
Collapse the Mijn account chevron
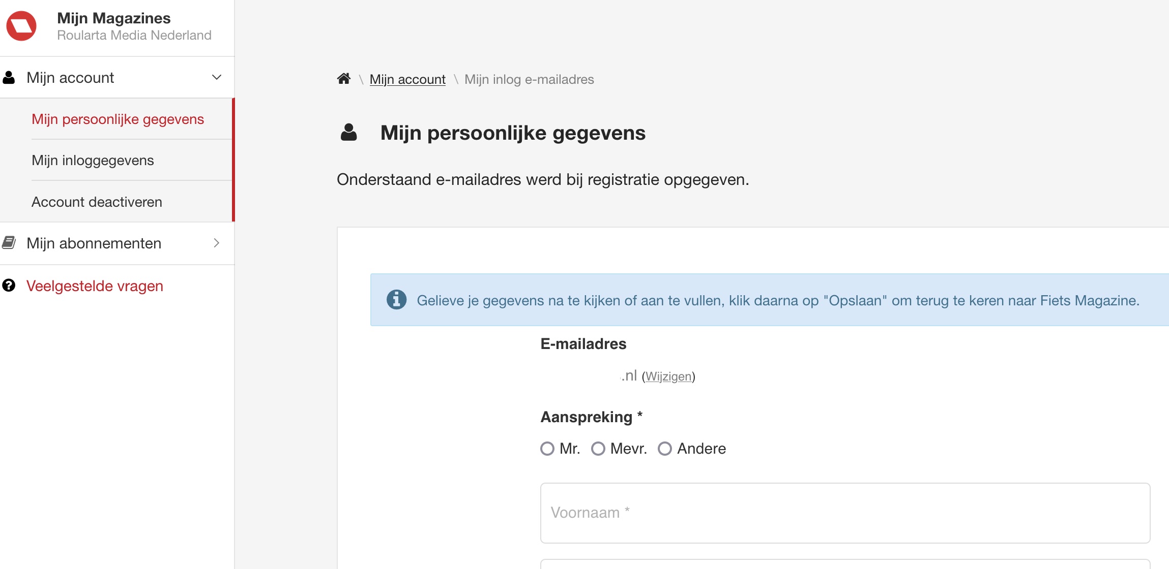coord(217,77)
